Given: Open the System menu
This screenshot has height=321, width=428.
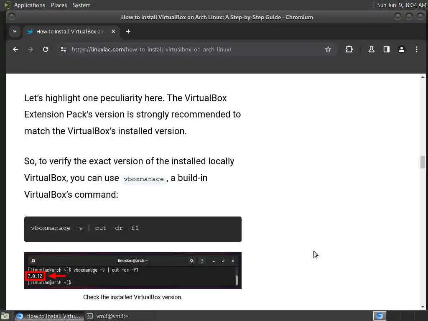Looking at the screenshot, I should (82, 5).
